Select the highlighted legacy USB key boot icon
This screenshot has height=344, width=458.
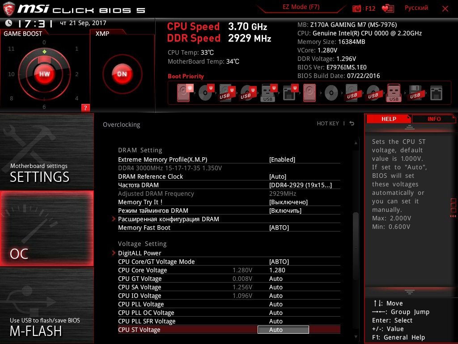394,93
